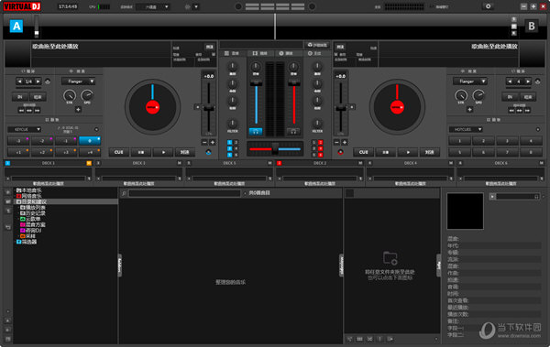
Task: Select the 历史记录 tree item
Action: (33, 213)
